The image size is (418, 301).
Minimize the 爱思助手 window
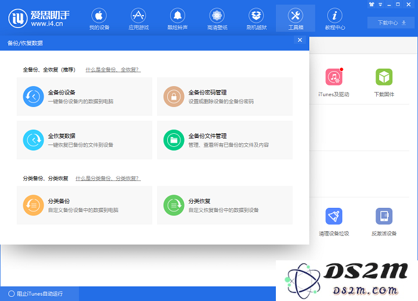[x=389, y=5]
